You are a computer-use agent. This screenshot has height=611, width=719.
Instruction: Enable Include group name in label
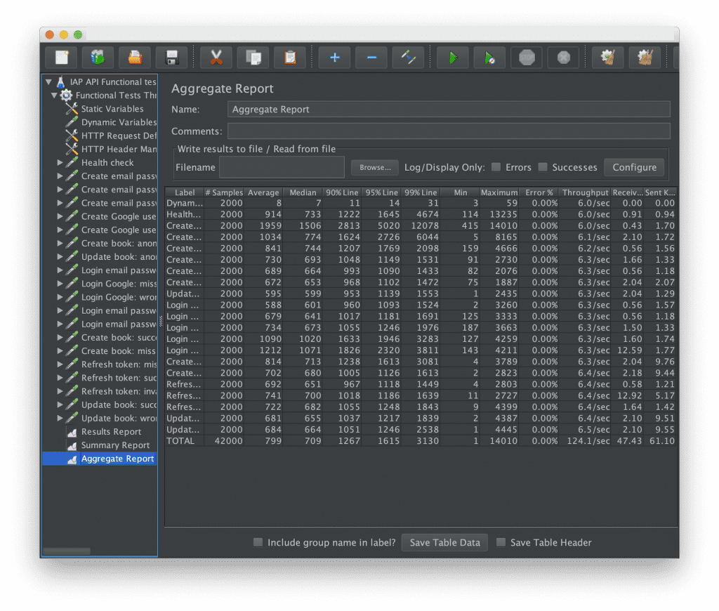tap(258, 542)
